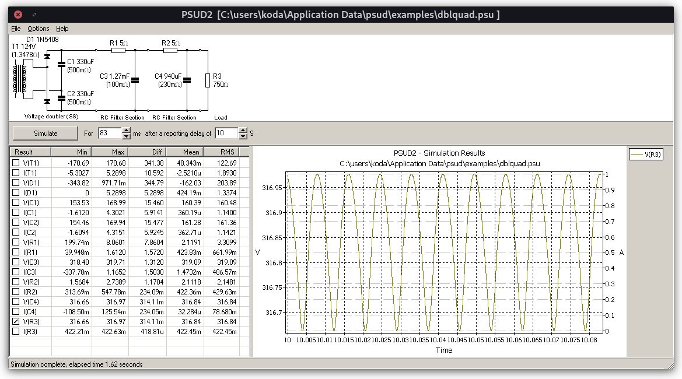Enable the V(C1) checkbox
Viewport: 682px width, 379px height.
tap(16, 202)
